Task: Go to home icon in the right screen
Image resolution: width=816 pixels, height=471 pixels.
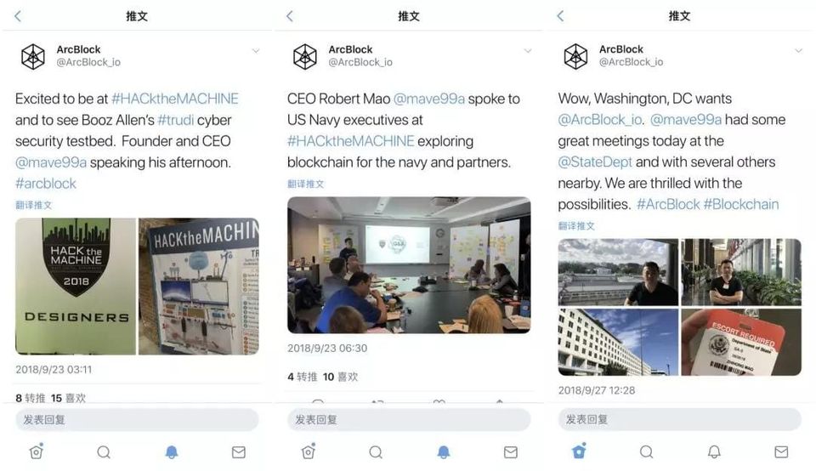Action: pyautogui.click(x=579, y=451)
